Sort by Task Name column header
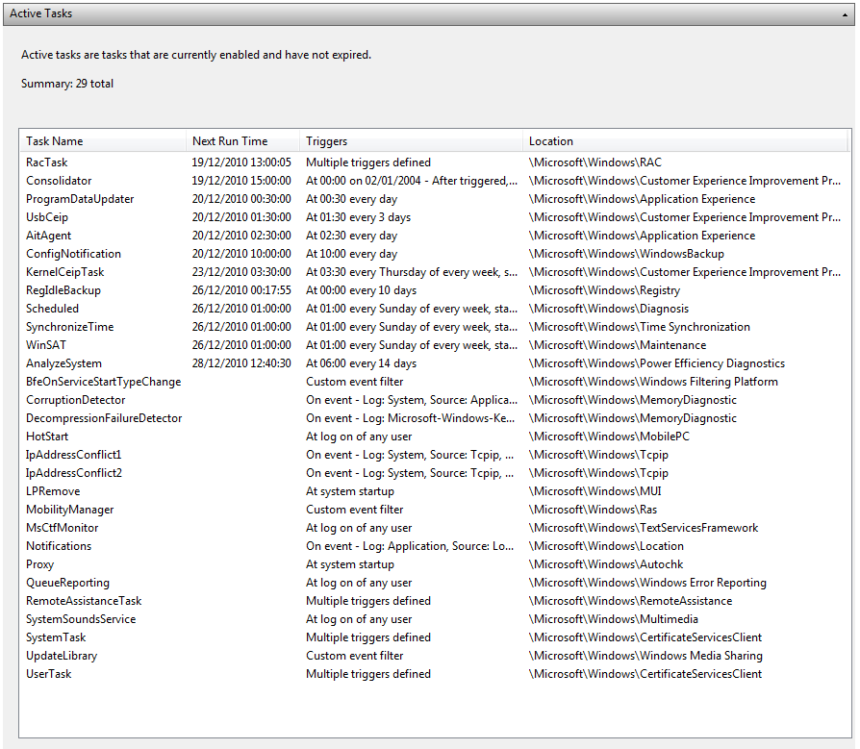The height and width of the screenshot is (749, 860). (x=103, y=141)
